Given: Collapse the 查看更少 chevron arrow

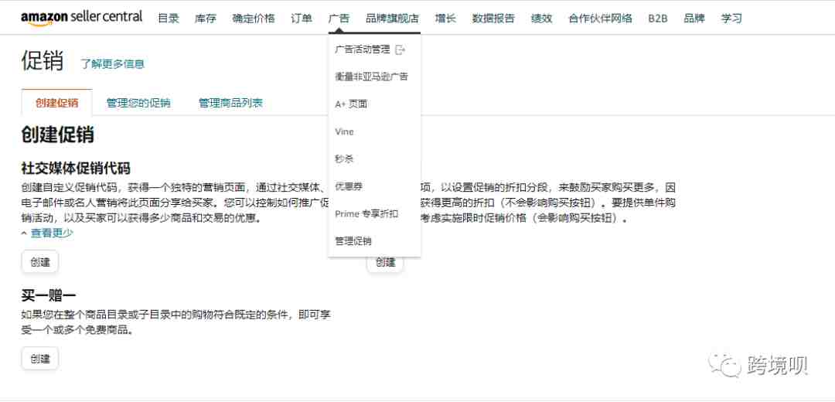Looking at the screenshot, I should click(24, 233).
